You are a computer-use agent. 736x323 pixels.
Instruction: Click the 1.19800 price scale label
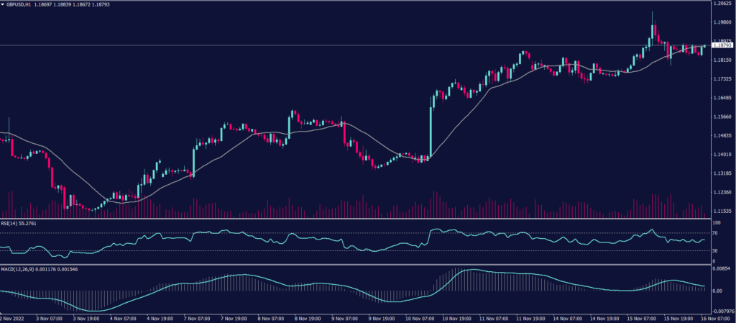(x=720, y=22)
